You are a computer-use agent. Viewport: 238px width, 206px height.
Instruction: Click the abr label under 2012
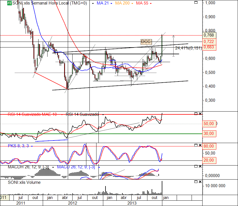pyautogui.click(x=65, y=198)
